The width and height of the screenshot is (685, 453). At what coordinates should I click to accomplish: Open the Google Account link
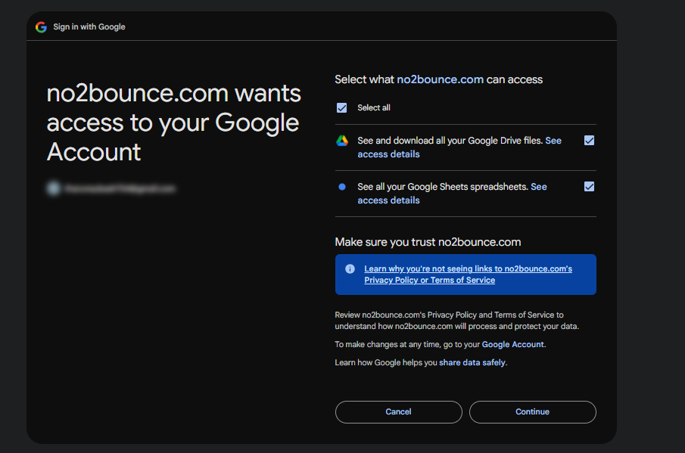click(x=513, y=344)
